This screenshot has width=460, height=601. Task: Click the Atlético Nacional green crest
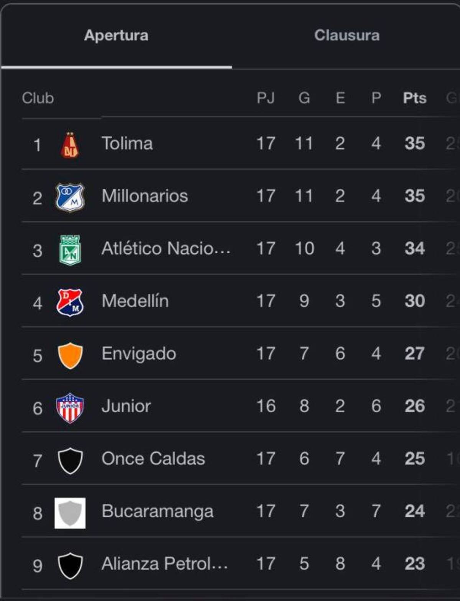pos(70,250)
